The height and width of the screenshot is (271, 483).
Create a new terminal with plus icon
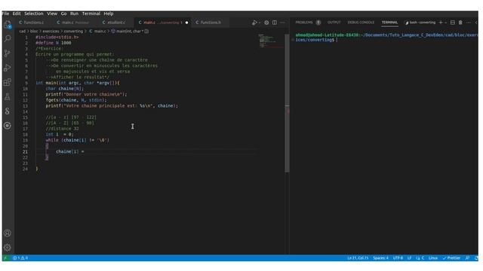coord(441,23)
